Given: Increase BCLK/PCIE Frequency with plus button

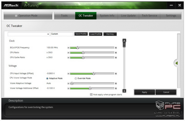Looking at the screenshot, I should coord(116,48).
